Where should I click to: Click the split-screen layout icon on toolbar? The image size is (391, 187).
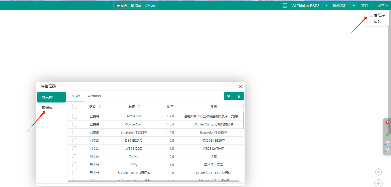285,5
